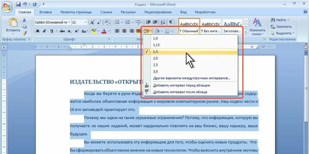
Task: Expand the bullet list options arrow
Action: coord(122,22)
